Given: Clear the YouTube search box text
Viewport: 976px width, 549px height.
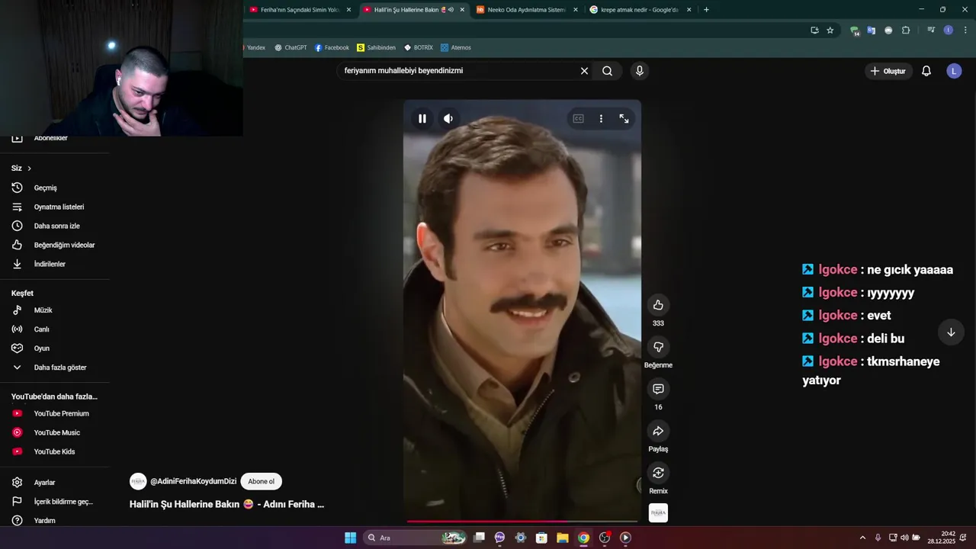Looking at the screenshot, I should [x=584, y=71].
